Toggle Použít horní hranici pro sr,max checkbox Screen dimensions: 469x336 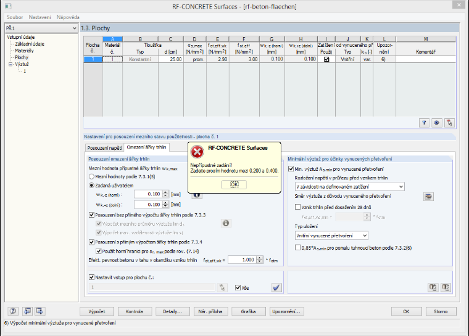(98, 251)
